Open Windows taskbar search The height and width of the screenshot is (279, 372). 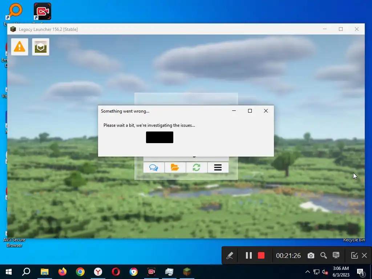point(26,272)
